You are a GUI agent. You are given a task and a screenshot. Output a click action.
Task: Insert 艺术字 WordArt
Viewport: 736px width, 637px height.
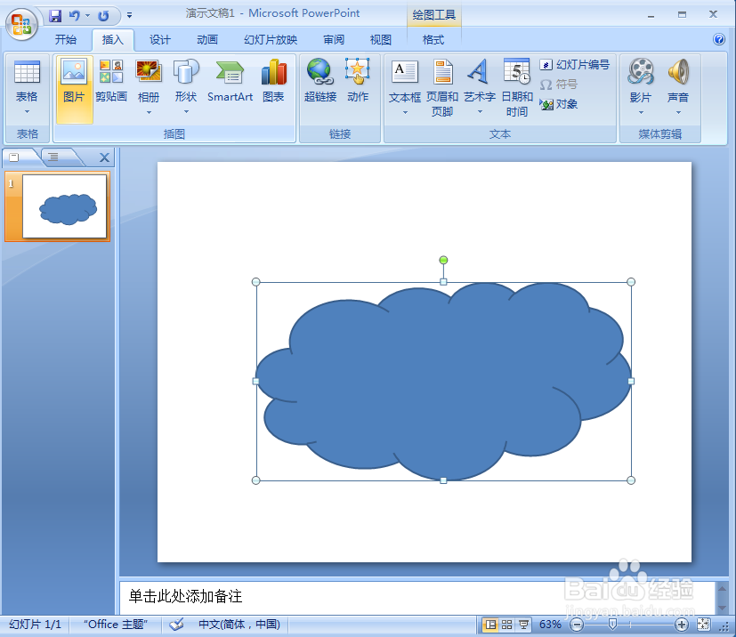click(x=479, y=82)
